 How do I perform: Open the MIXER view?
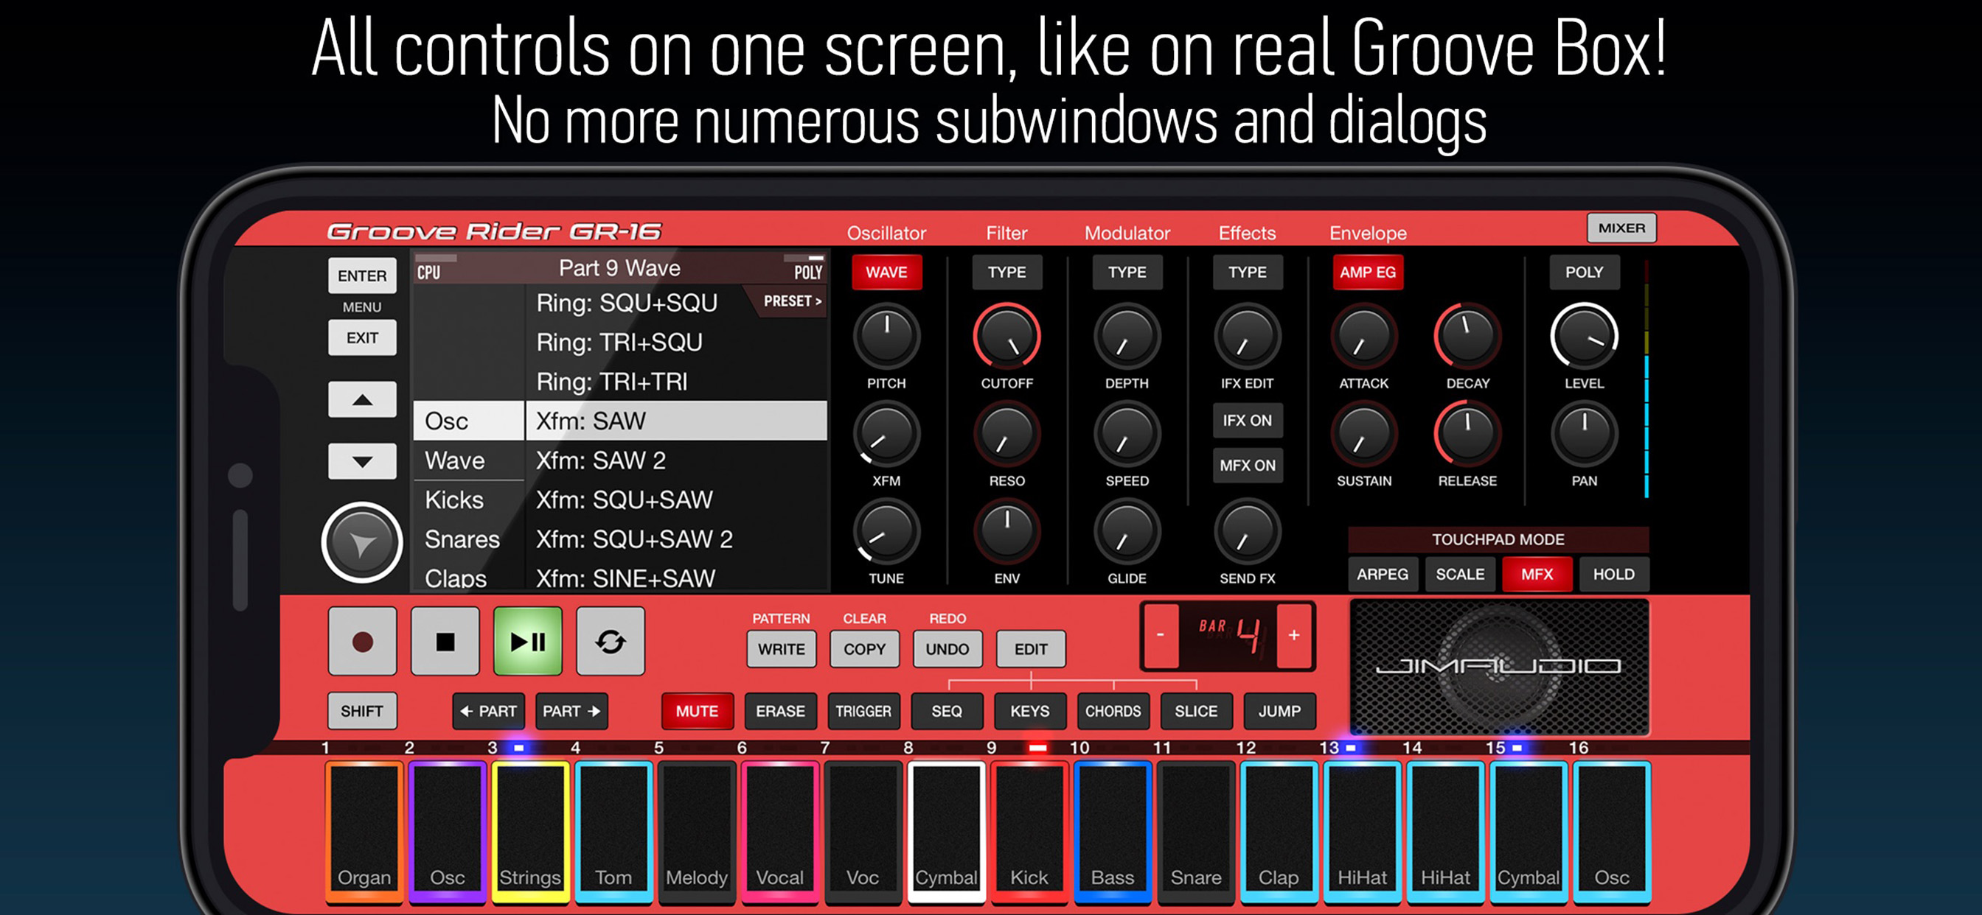pos(1621,228)
